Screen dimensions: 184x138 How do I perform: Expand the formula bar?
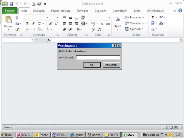point(181,40)
